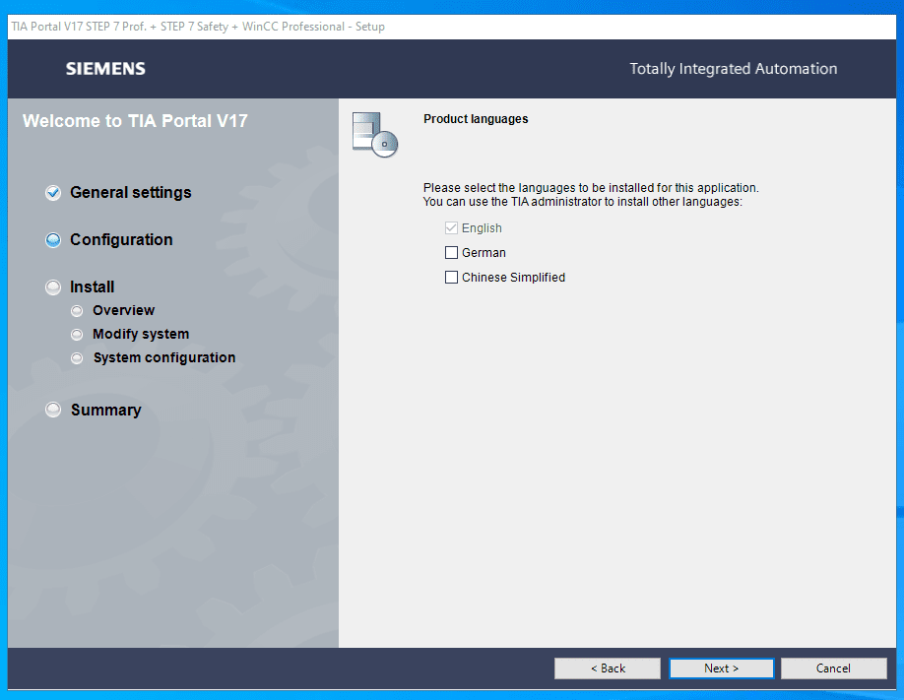This screenshot has height=700, width=904.
Task: Click the System configuration sub-step circle
Action: 77,358
